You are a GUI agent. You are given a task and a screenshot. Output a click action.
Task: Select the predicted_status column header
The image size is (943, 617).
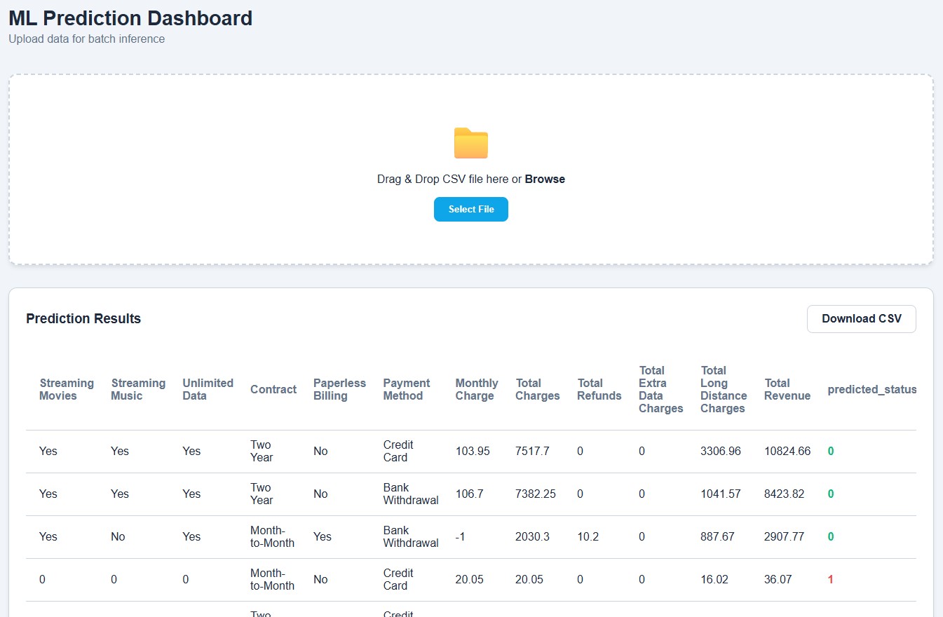tap(872, 389)
